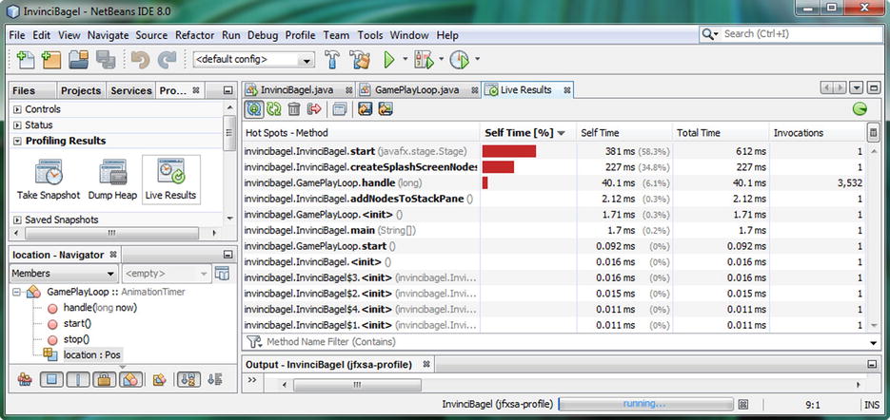Viewport: 890px width, 420px height.
Task: Click the Undo arrow icon
Action: (x=140, y=59)
